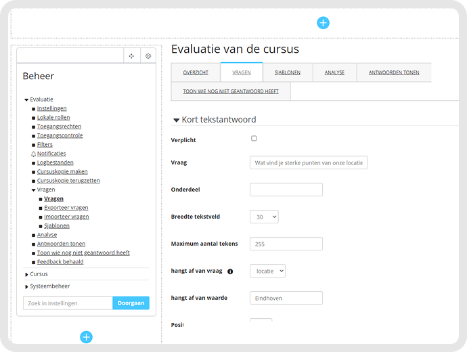Click the info icon next to hangt af van vraag
This screenshot has height=352, width=467.
coord(230,271)
